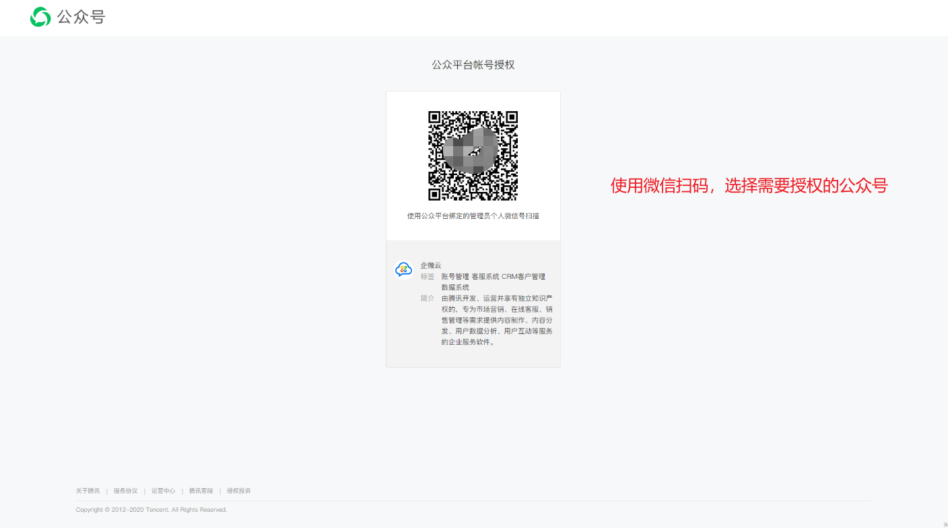This screenshot has width=948, height=528.
Task: Click the 简介 label in the app card
Action: click(428, 298)
